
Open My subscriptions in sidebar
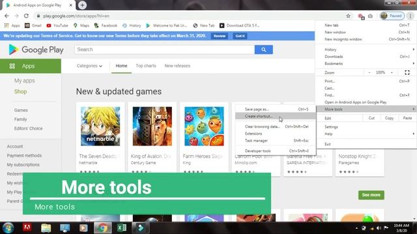click(x=23, y=164)
